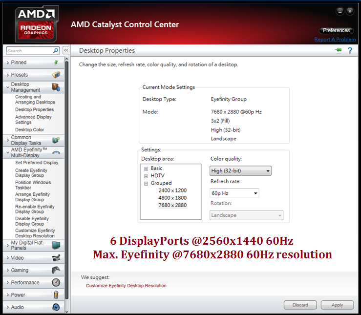Image resolution: width=361 pixels, height=315 pixels.
Task: Click the Gaming controller icon
Action: tap(56, 270)
